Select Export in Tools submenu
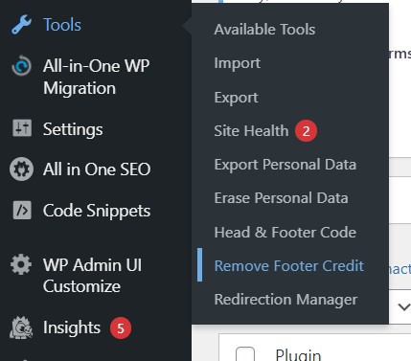 click(x=236, y=98)
